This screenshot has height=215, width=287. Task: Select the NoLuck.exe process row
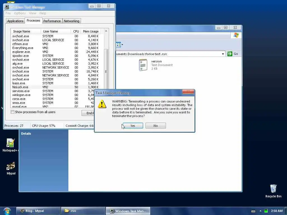(x=55, y=87)
